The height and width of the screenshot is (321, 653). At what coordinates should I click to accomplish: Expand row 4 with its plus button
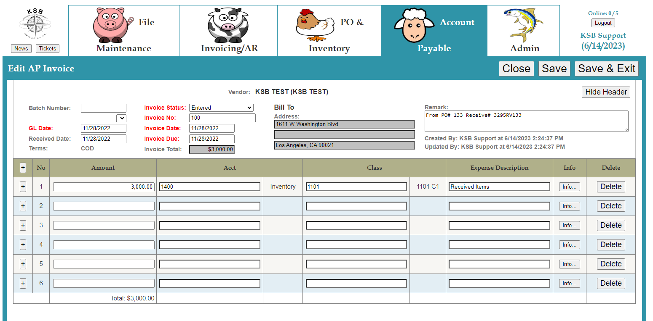23,245
